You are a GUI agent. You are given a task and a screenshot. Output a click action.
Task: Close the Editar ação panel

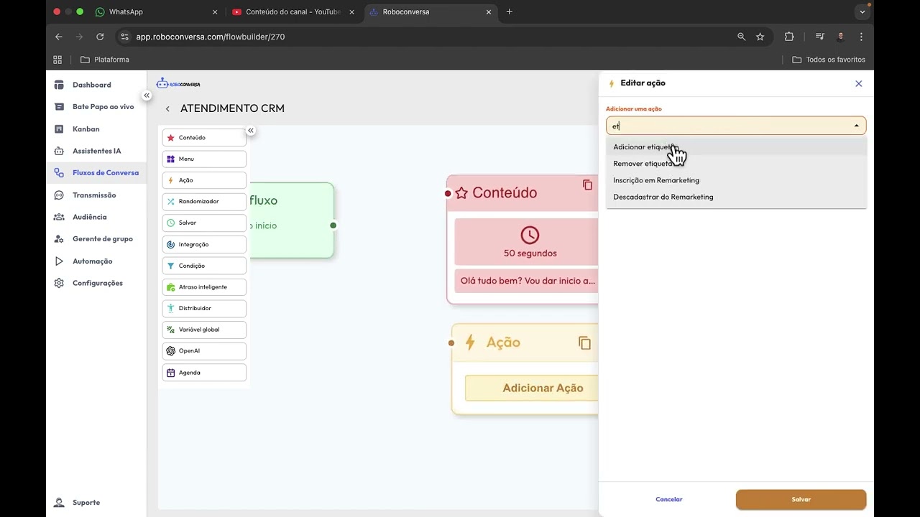click(858, 84)
